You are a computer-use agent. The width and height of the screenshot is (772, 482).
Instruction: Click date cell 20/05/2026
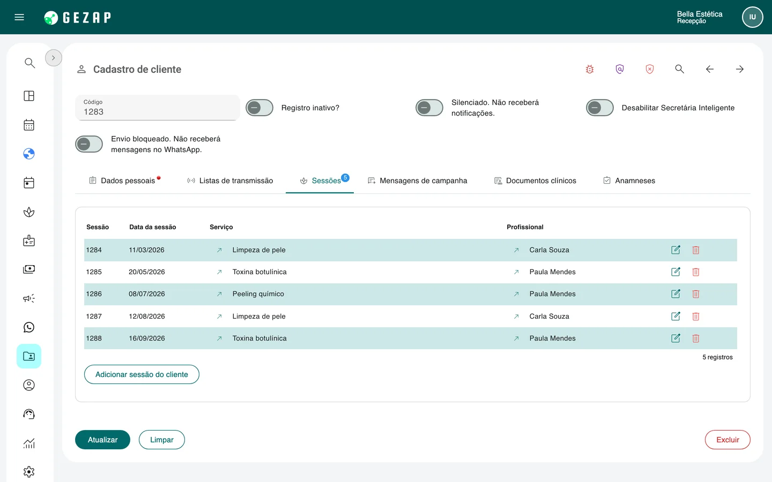pos(147,272)
